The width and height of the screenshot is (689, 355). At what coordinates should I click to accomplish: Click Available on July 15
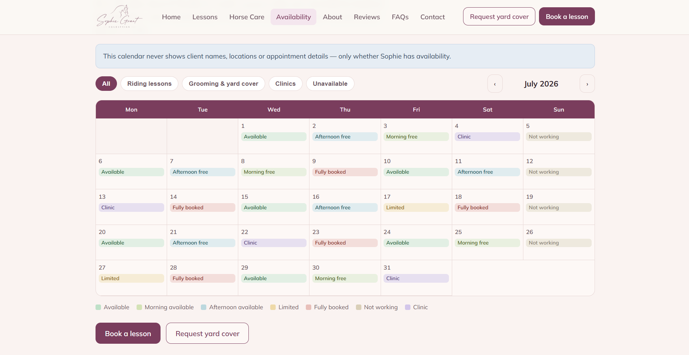(273, 207)
